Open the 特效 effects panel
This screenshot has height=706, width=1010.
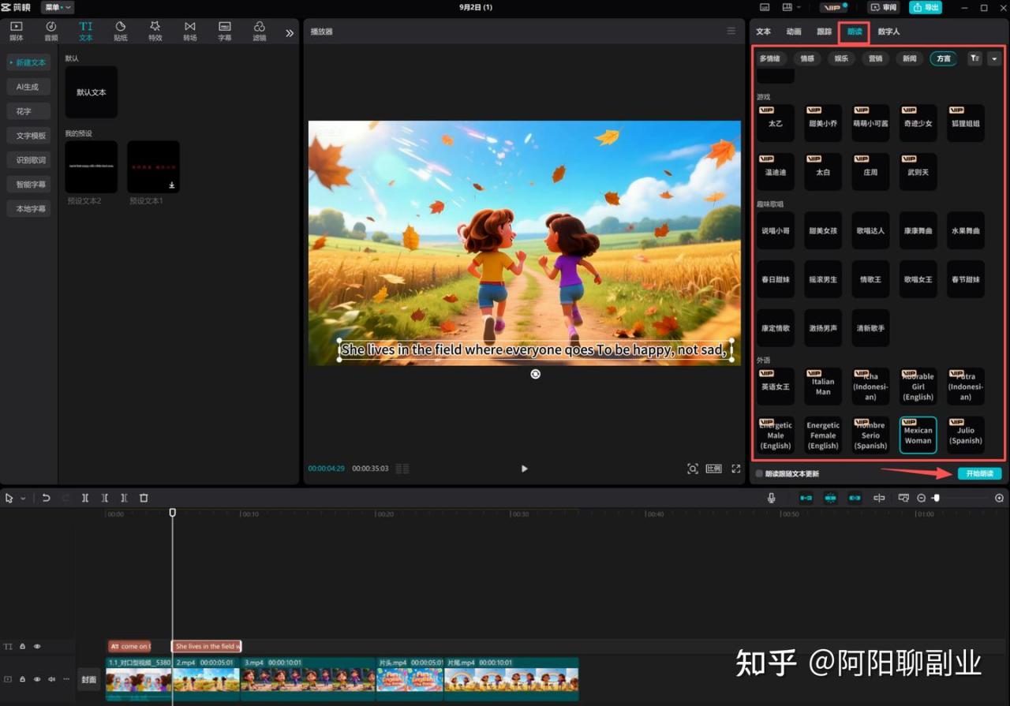[155, 31]
